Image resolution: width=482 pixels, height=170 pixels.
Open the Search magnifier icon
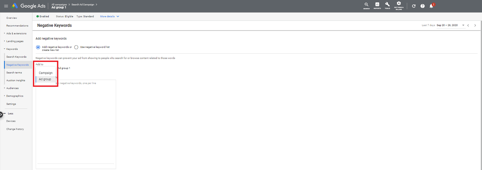pyautogui.click(x=366, y=6)
